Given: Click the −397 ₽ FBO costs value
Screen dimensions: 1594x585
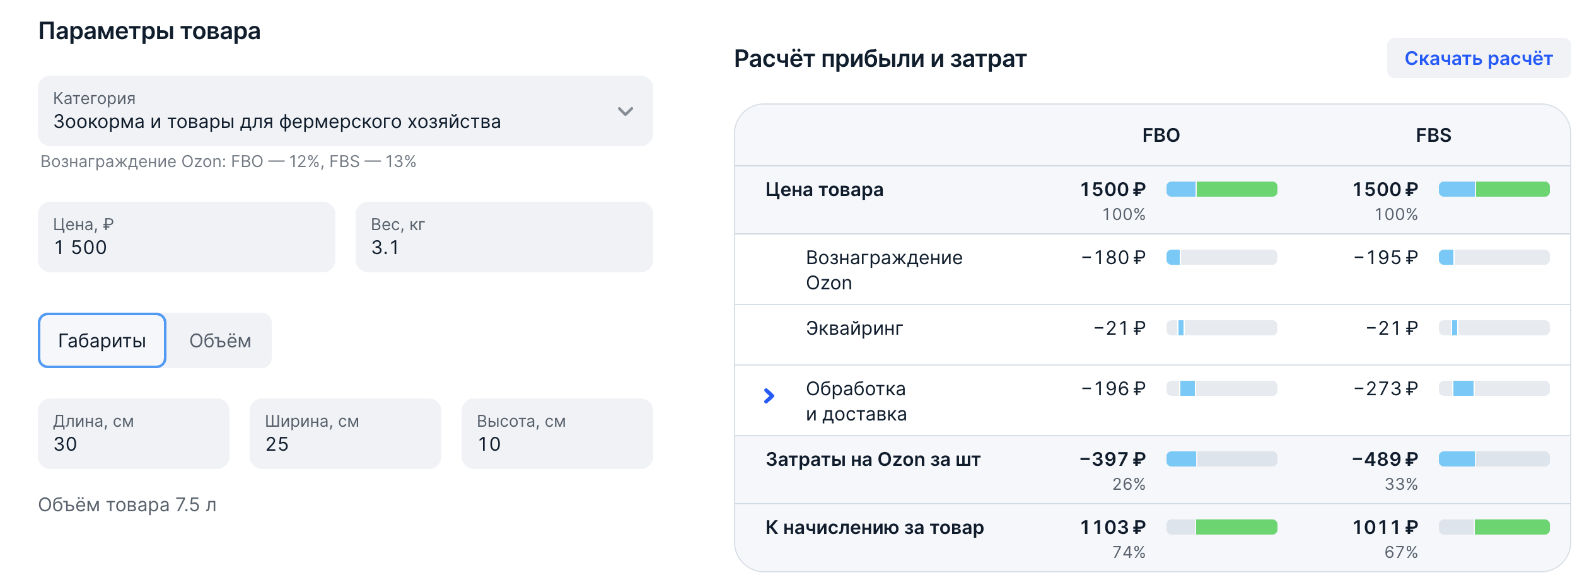Looking at the screenshot, I should point(1113,459).
